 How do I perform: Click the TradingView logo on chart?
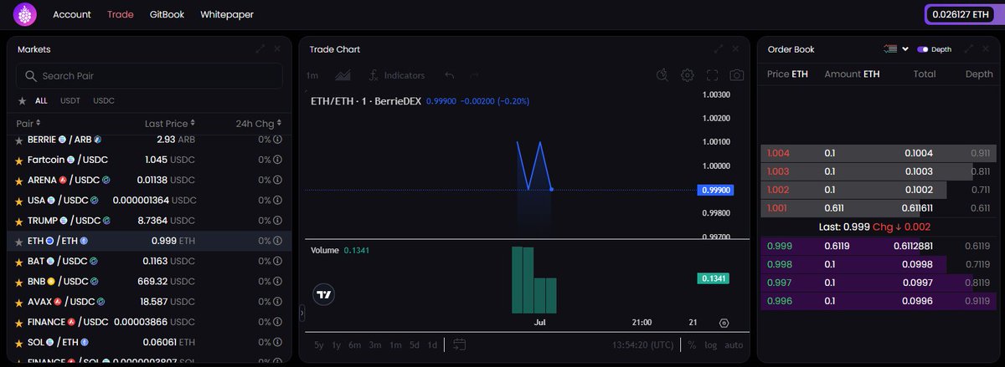tap(324, 294)
